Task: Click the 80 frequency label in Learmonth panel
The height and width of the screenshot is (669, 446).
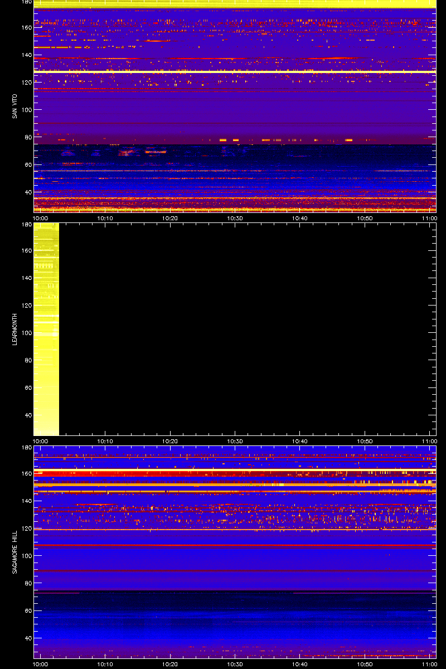Action: [28, 360]
